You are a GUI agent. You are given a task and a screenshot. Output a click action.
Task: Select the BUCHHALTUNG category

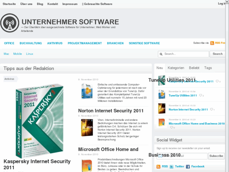(31, 43)
